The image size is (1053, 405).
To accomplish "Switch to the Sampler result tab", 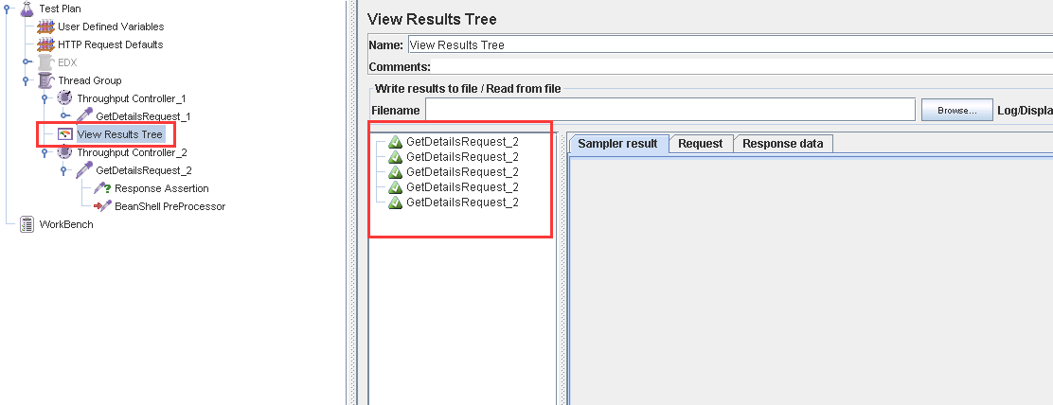I will (617, 144).
